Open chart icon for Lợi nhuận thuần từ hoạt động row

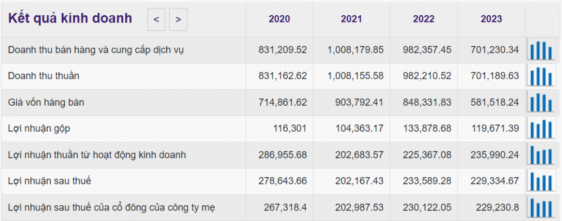tap(541, 155)
